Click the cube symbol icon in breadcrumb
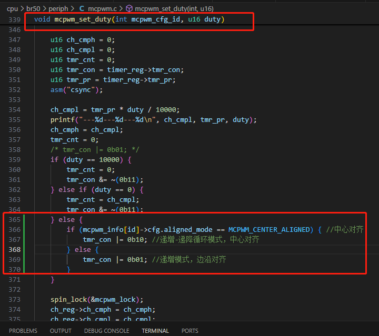Screen dimensions: 379x336 pos(129,9)
